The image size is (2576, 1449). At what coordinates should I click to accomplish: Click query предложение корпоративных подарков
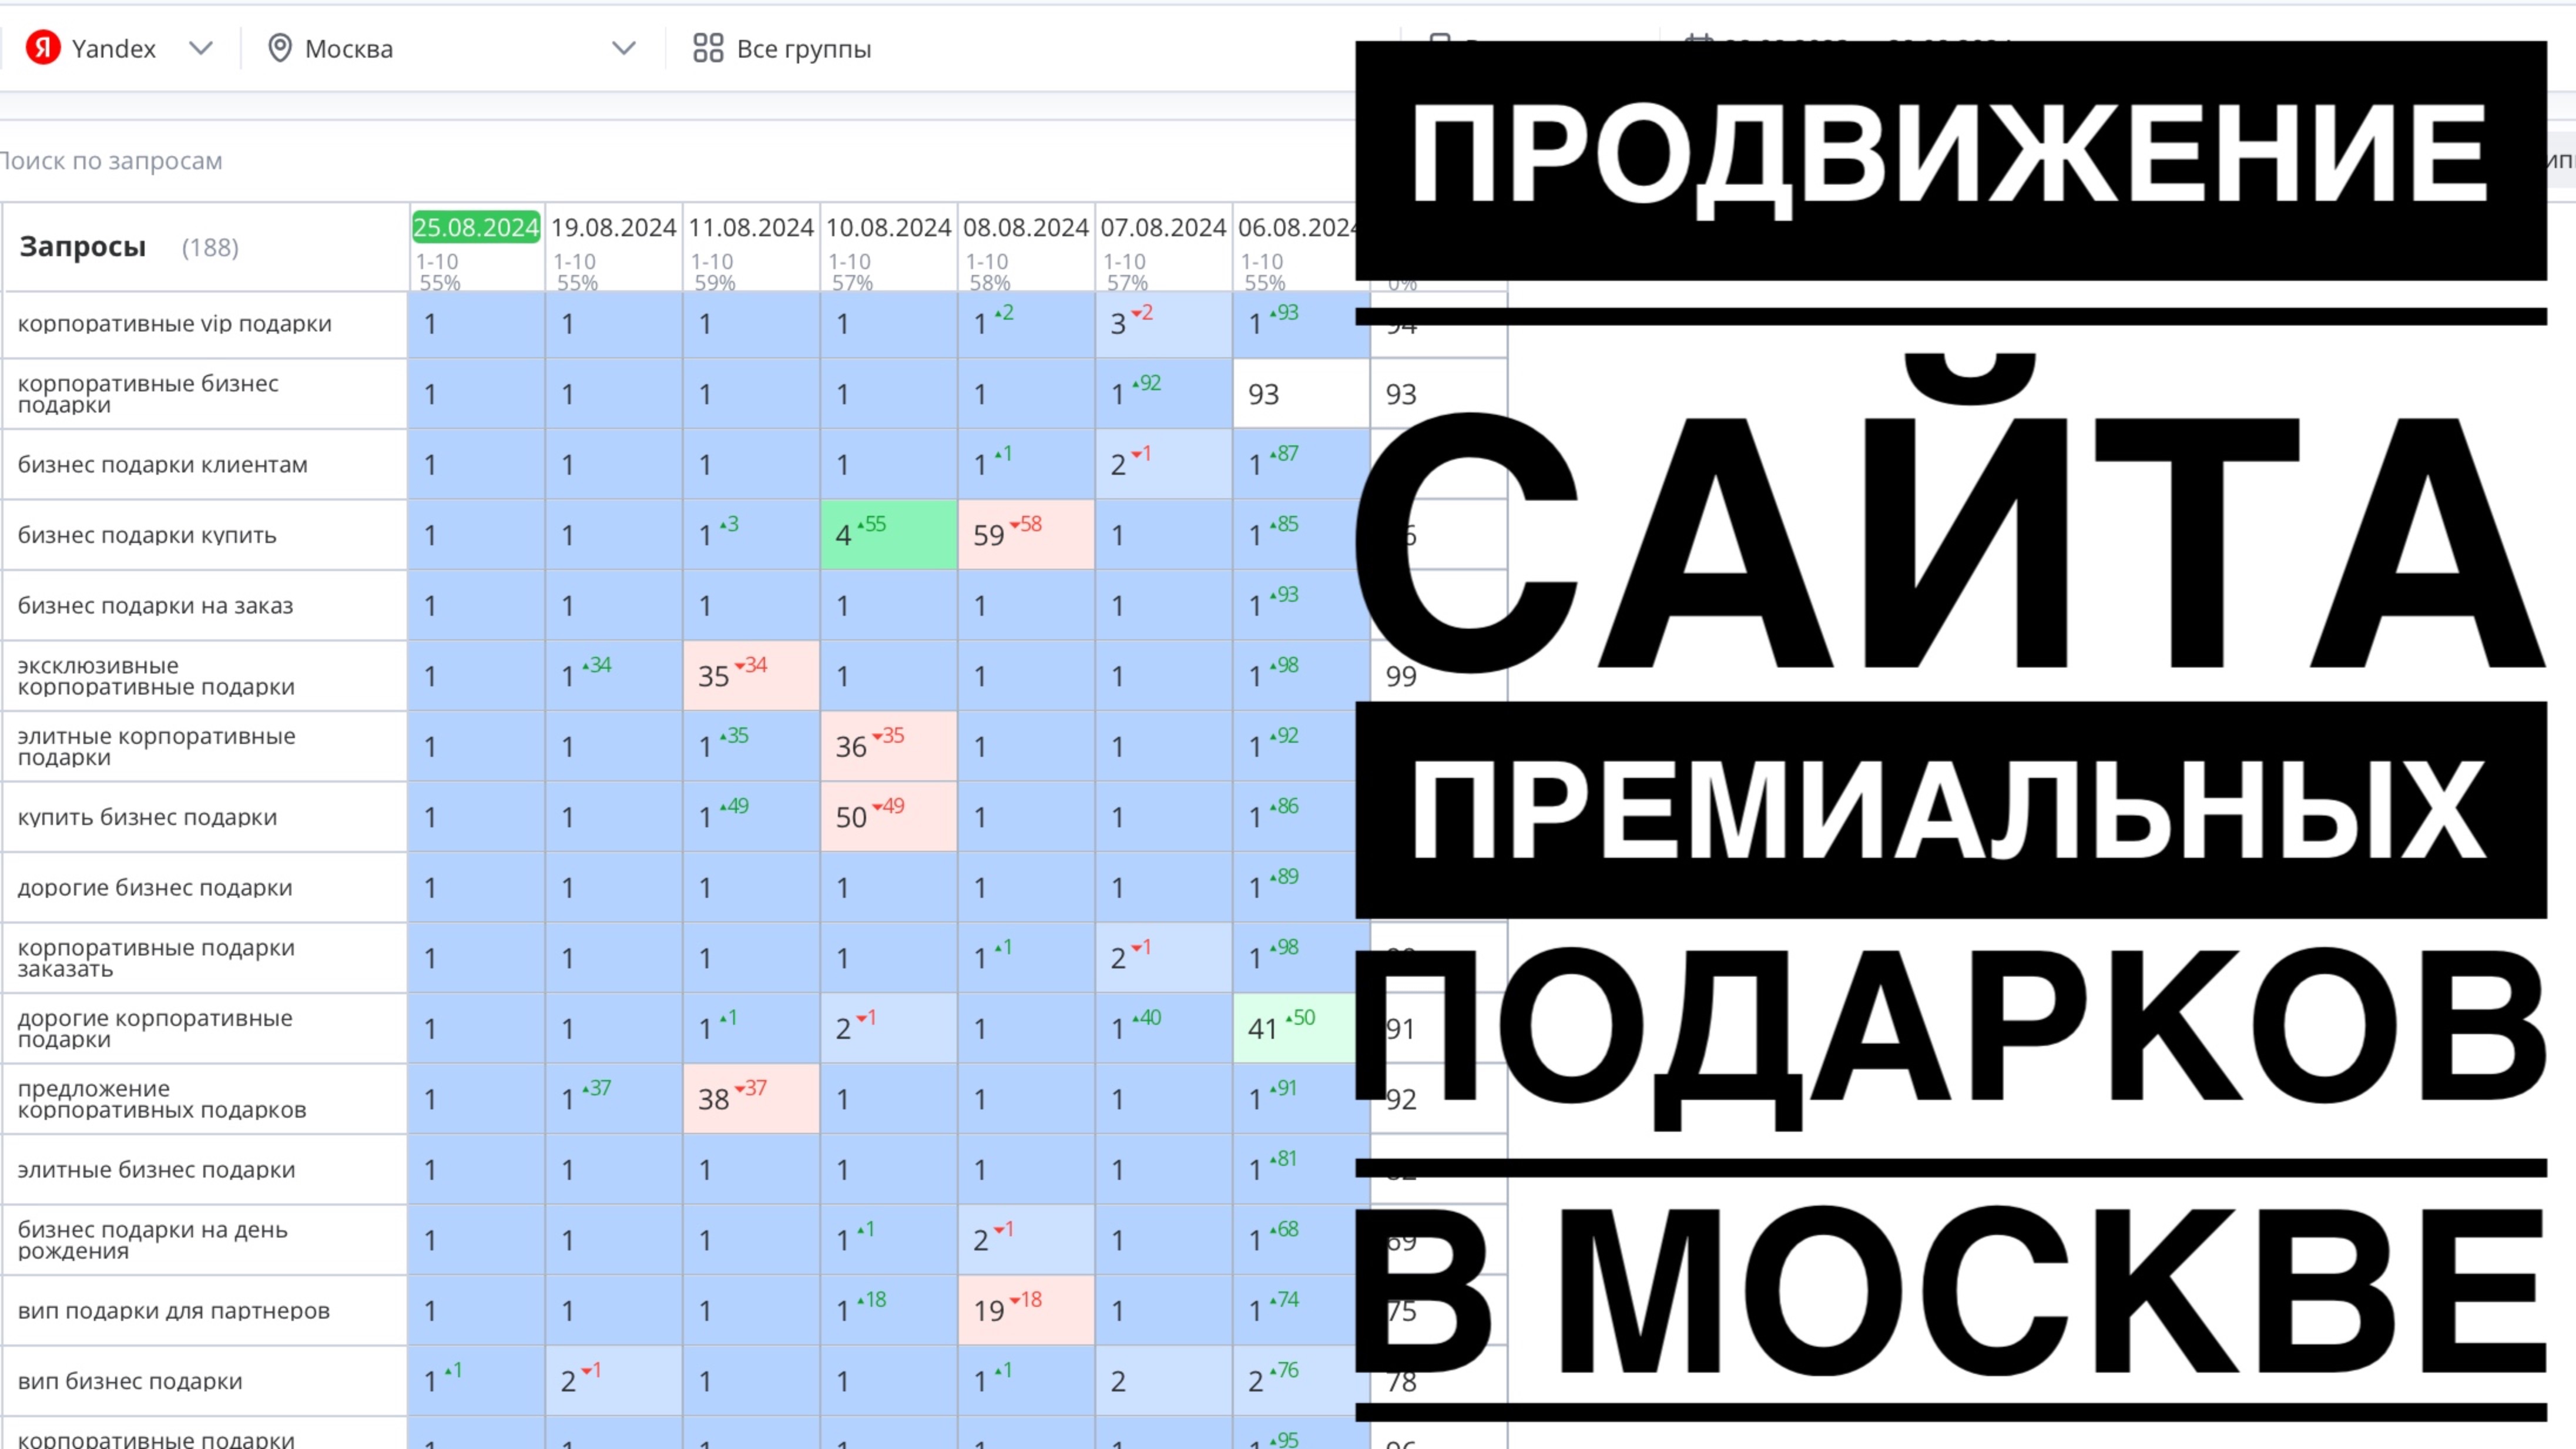pyautogui.click(x=162, y=1099)
